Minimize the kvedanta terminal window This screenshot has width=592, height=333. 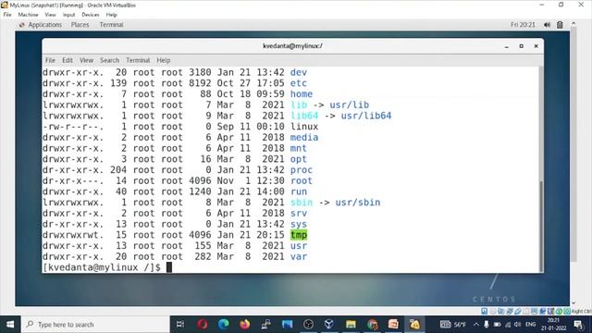[506, 46]
